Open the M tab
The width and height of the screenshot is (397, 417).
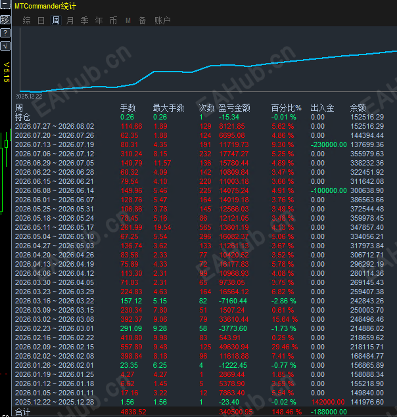(x=128, y=20)
